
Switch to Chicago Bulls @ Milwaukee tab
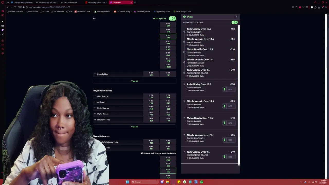coord(22,2)
